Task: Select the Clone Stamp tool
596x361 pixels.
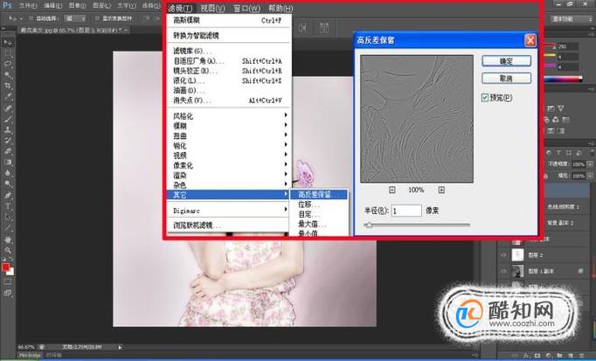Action: pyautogui.click(x=8, y=129)
